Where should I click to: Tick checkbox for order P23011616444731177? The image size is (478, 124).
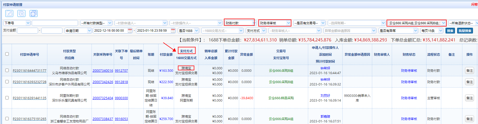point(7,70)
